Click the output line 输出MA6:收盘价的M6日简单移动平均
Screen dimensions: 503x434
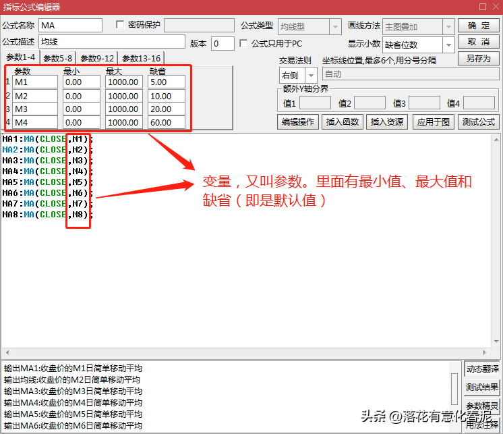coord(73,426)
